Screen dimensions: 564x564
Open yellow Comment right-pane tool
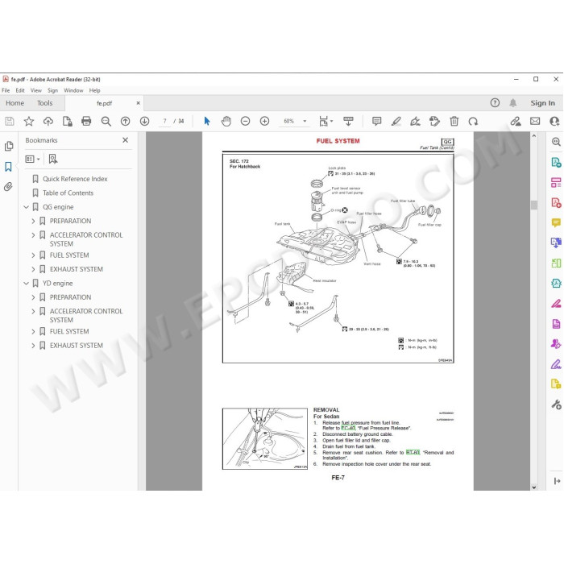click(556, 222)
